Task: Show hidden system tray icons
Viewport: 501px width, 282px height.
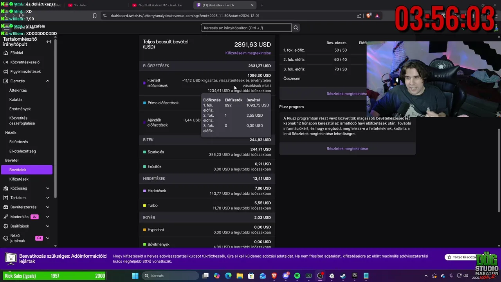Action: (425, 276)
